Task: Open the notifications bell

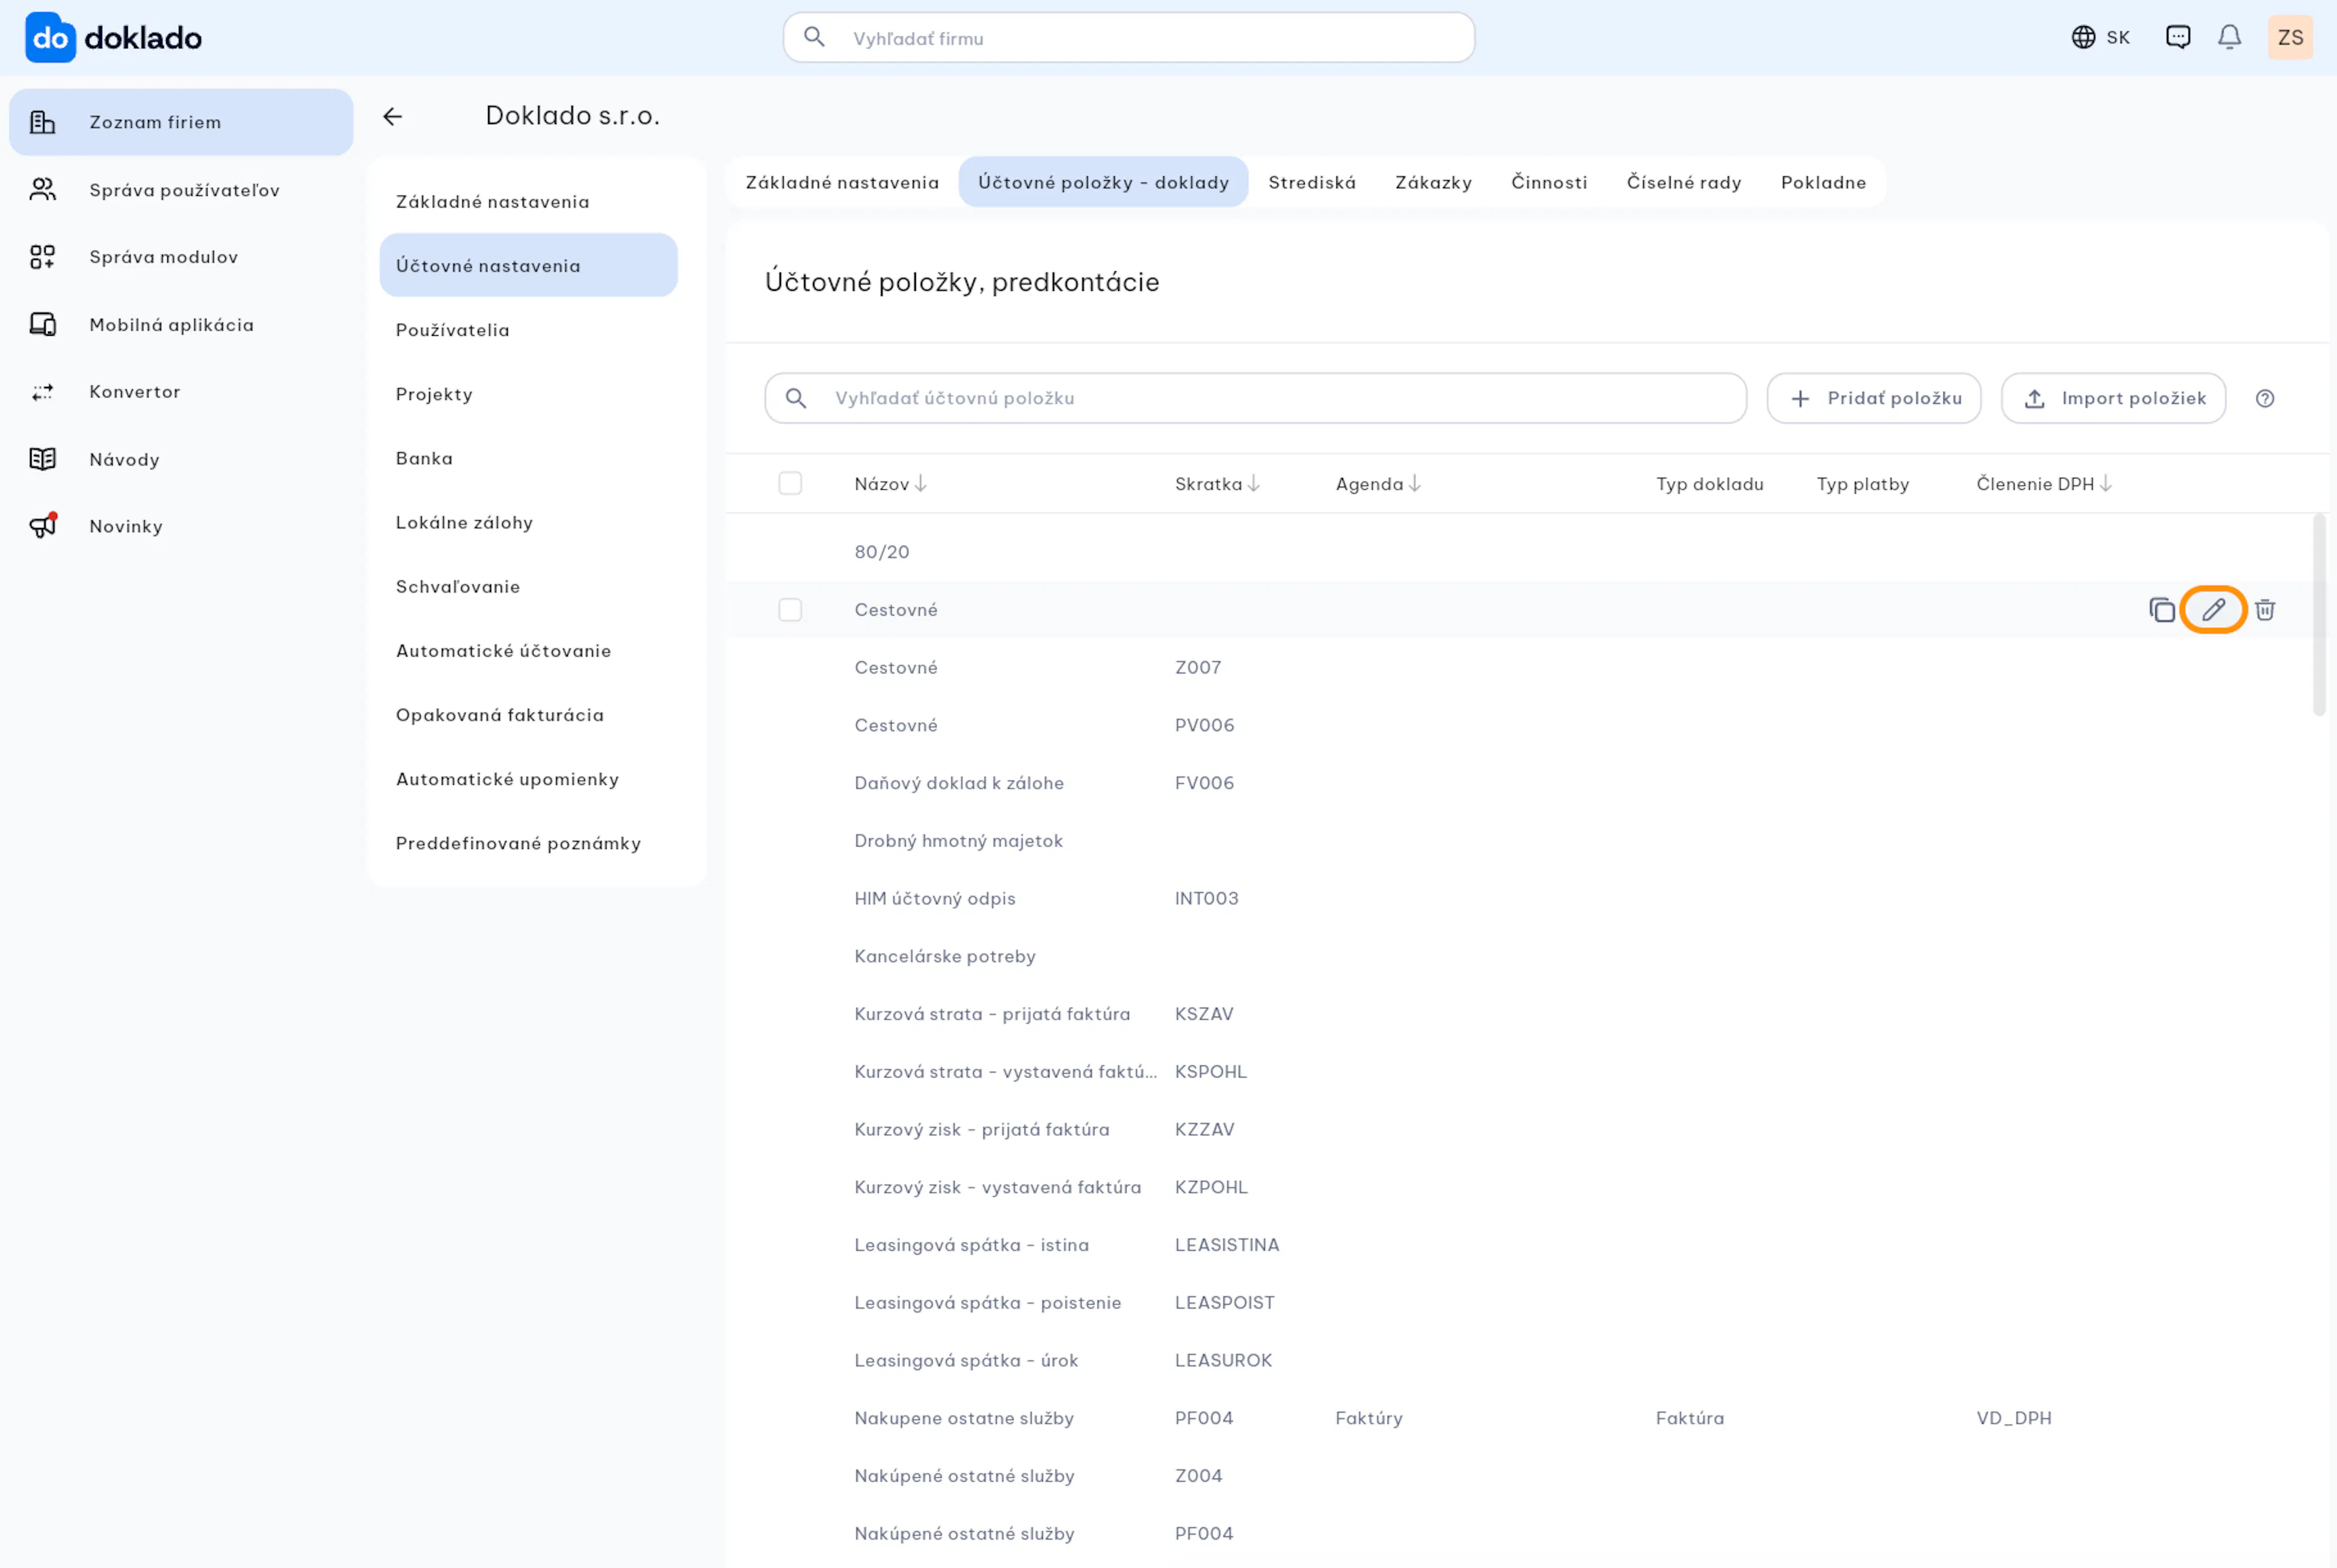Action: pyautogui.click(x=2229, y=37)
